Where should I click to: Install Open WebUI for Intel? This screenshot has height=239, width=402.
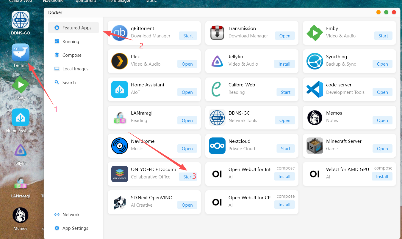point(284,177)
